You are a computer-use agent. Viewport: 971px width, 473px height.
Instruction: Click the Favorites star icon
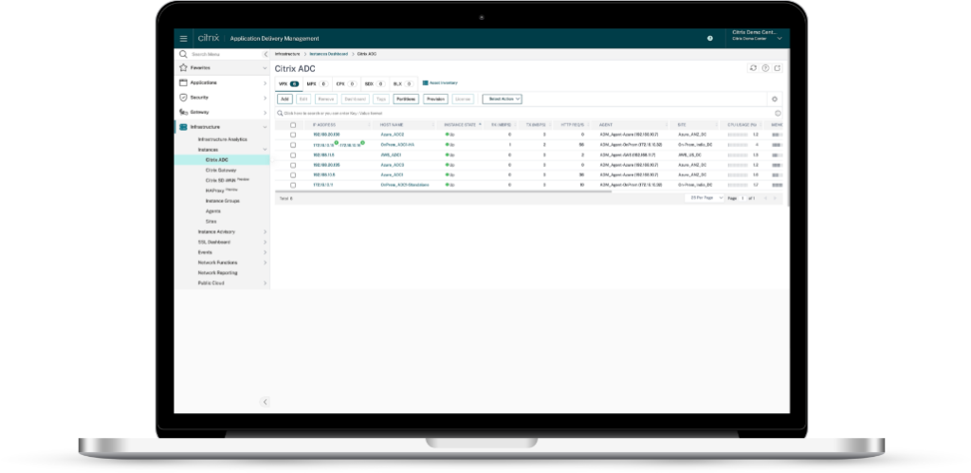(x=182, y=69)
